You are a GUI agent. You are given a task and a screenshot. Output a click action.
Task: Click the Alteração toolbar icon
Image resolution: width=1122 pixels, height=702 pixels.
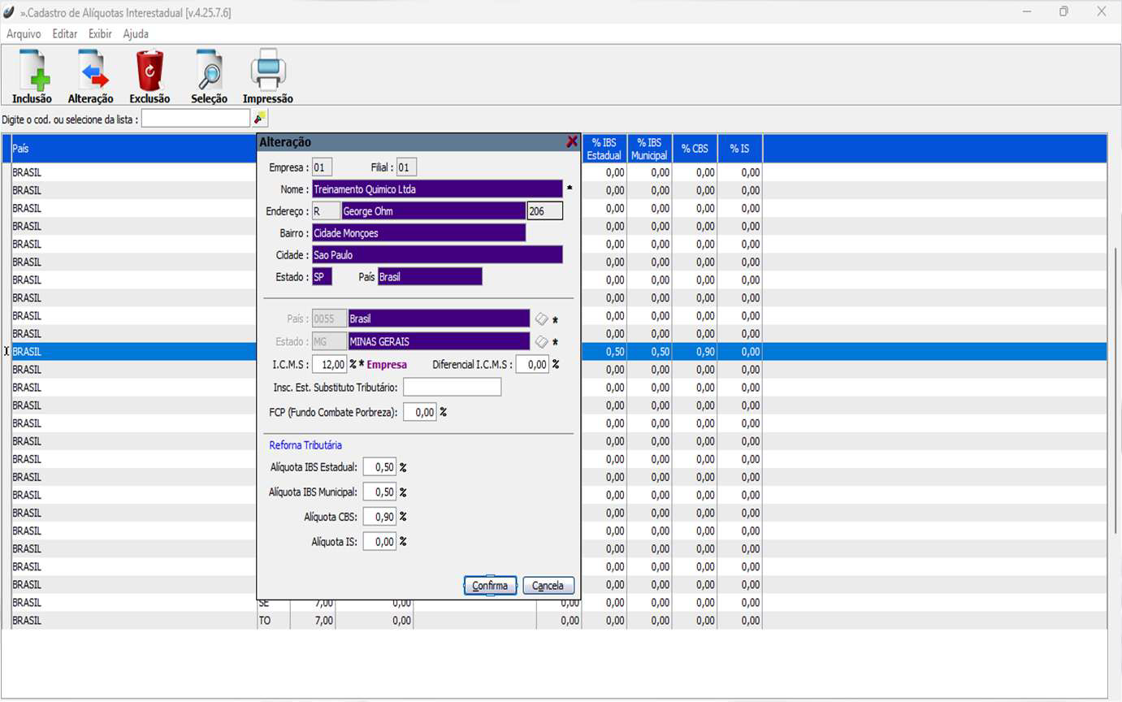[x=90, y=76]
